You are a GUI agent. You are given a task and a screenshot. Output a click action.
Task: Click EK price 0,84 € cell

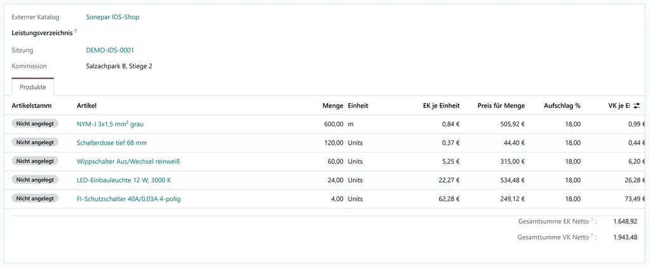coord(451,123)
